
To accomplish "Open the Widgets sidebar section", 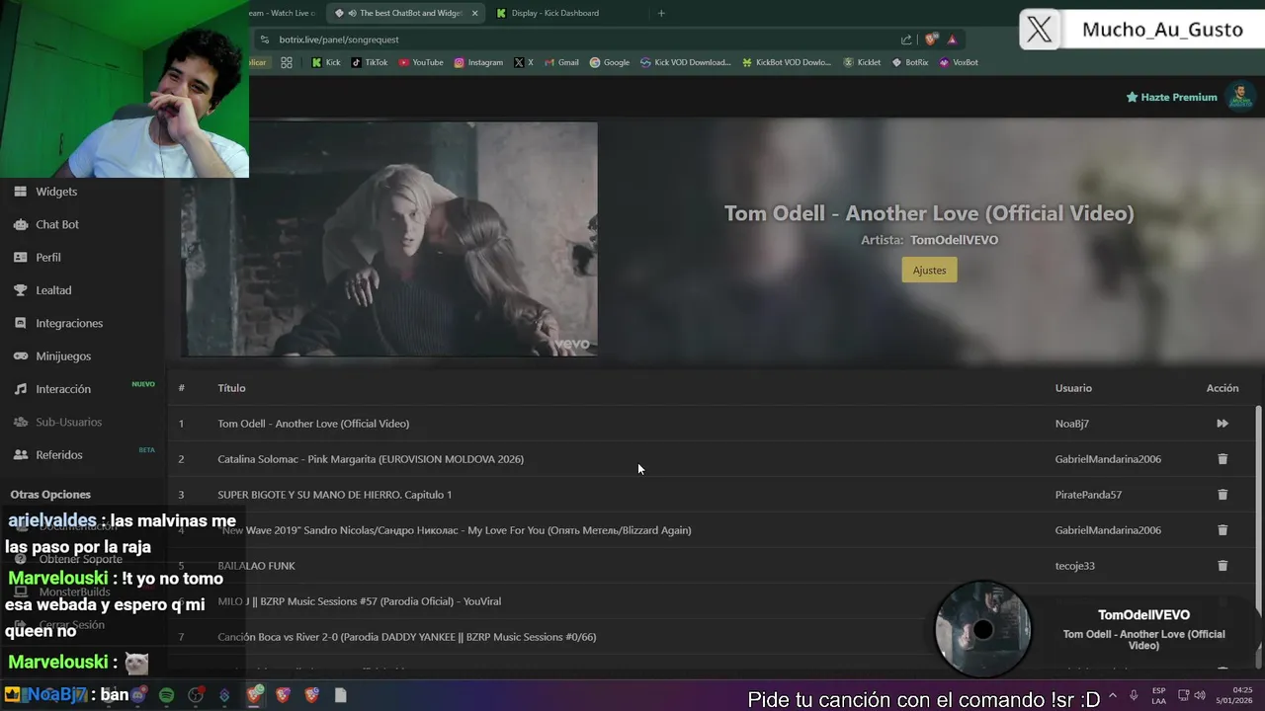I will click(x=56, y=192).
